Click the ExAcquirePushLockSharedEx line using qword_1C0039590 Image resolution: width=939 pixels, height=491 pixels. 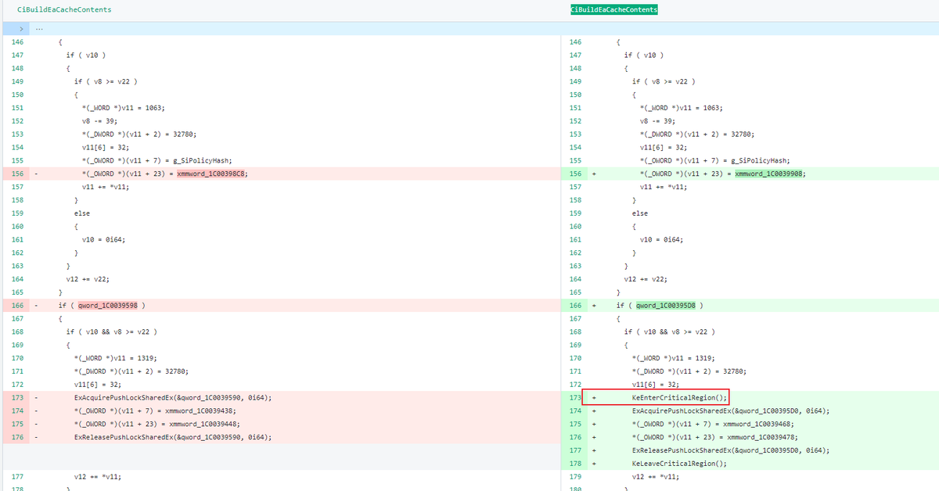coord(173,397)
